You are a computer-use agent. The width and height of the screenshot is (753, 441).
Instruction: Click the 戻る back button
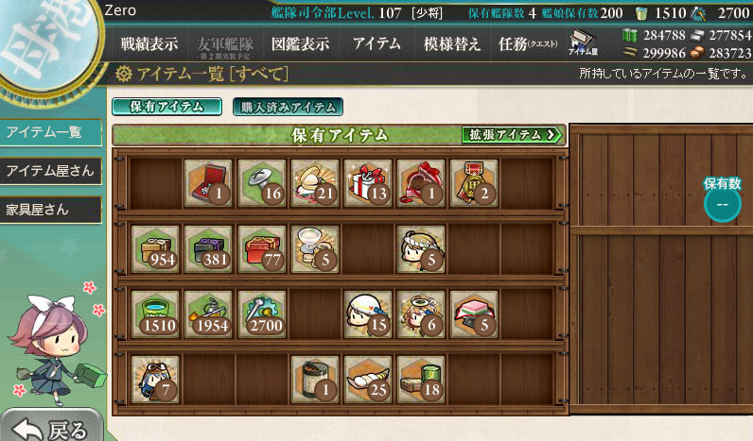(x=51, y=426)
